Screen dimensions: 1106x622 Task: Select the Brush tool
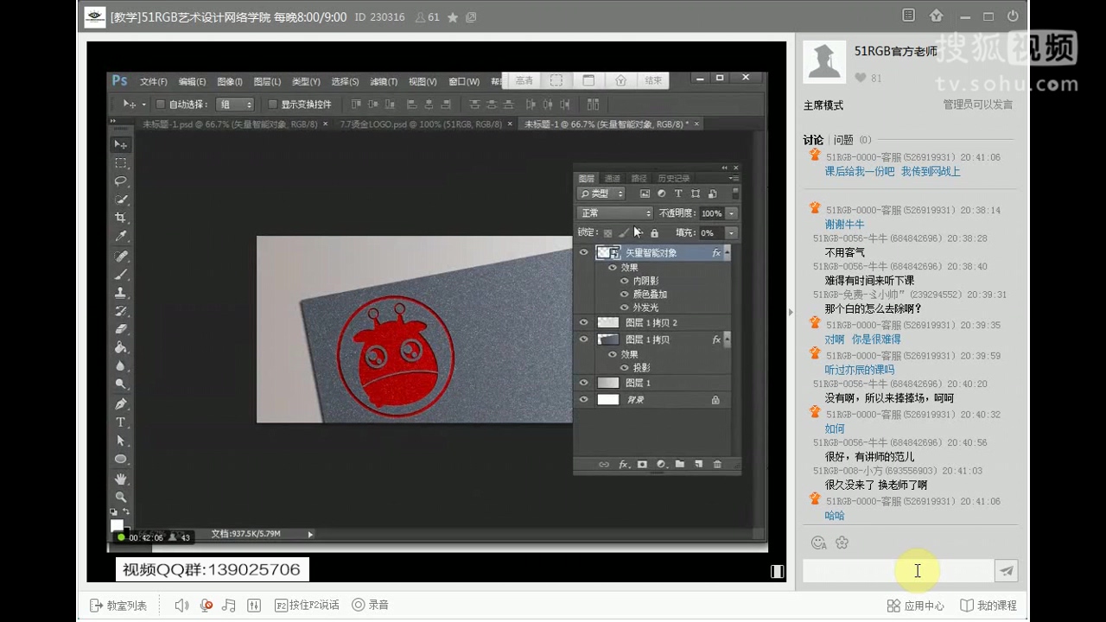[x=120, y=273]
